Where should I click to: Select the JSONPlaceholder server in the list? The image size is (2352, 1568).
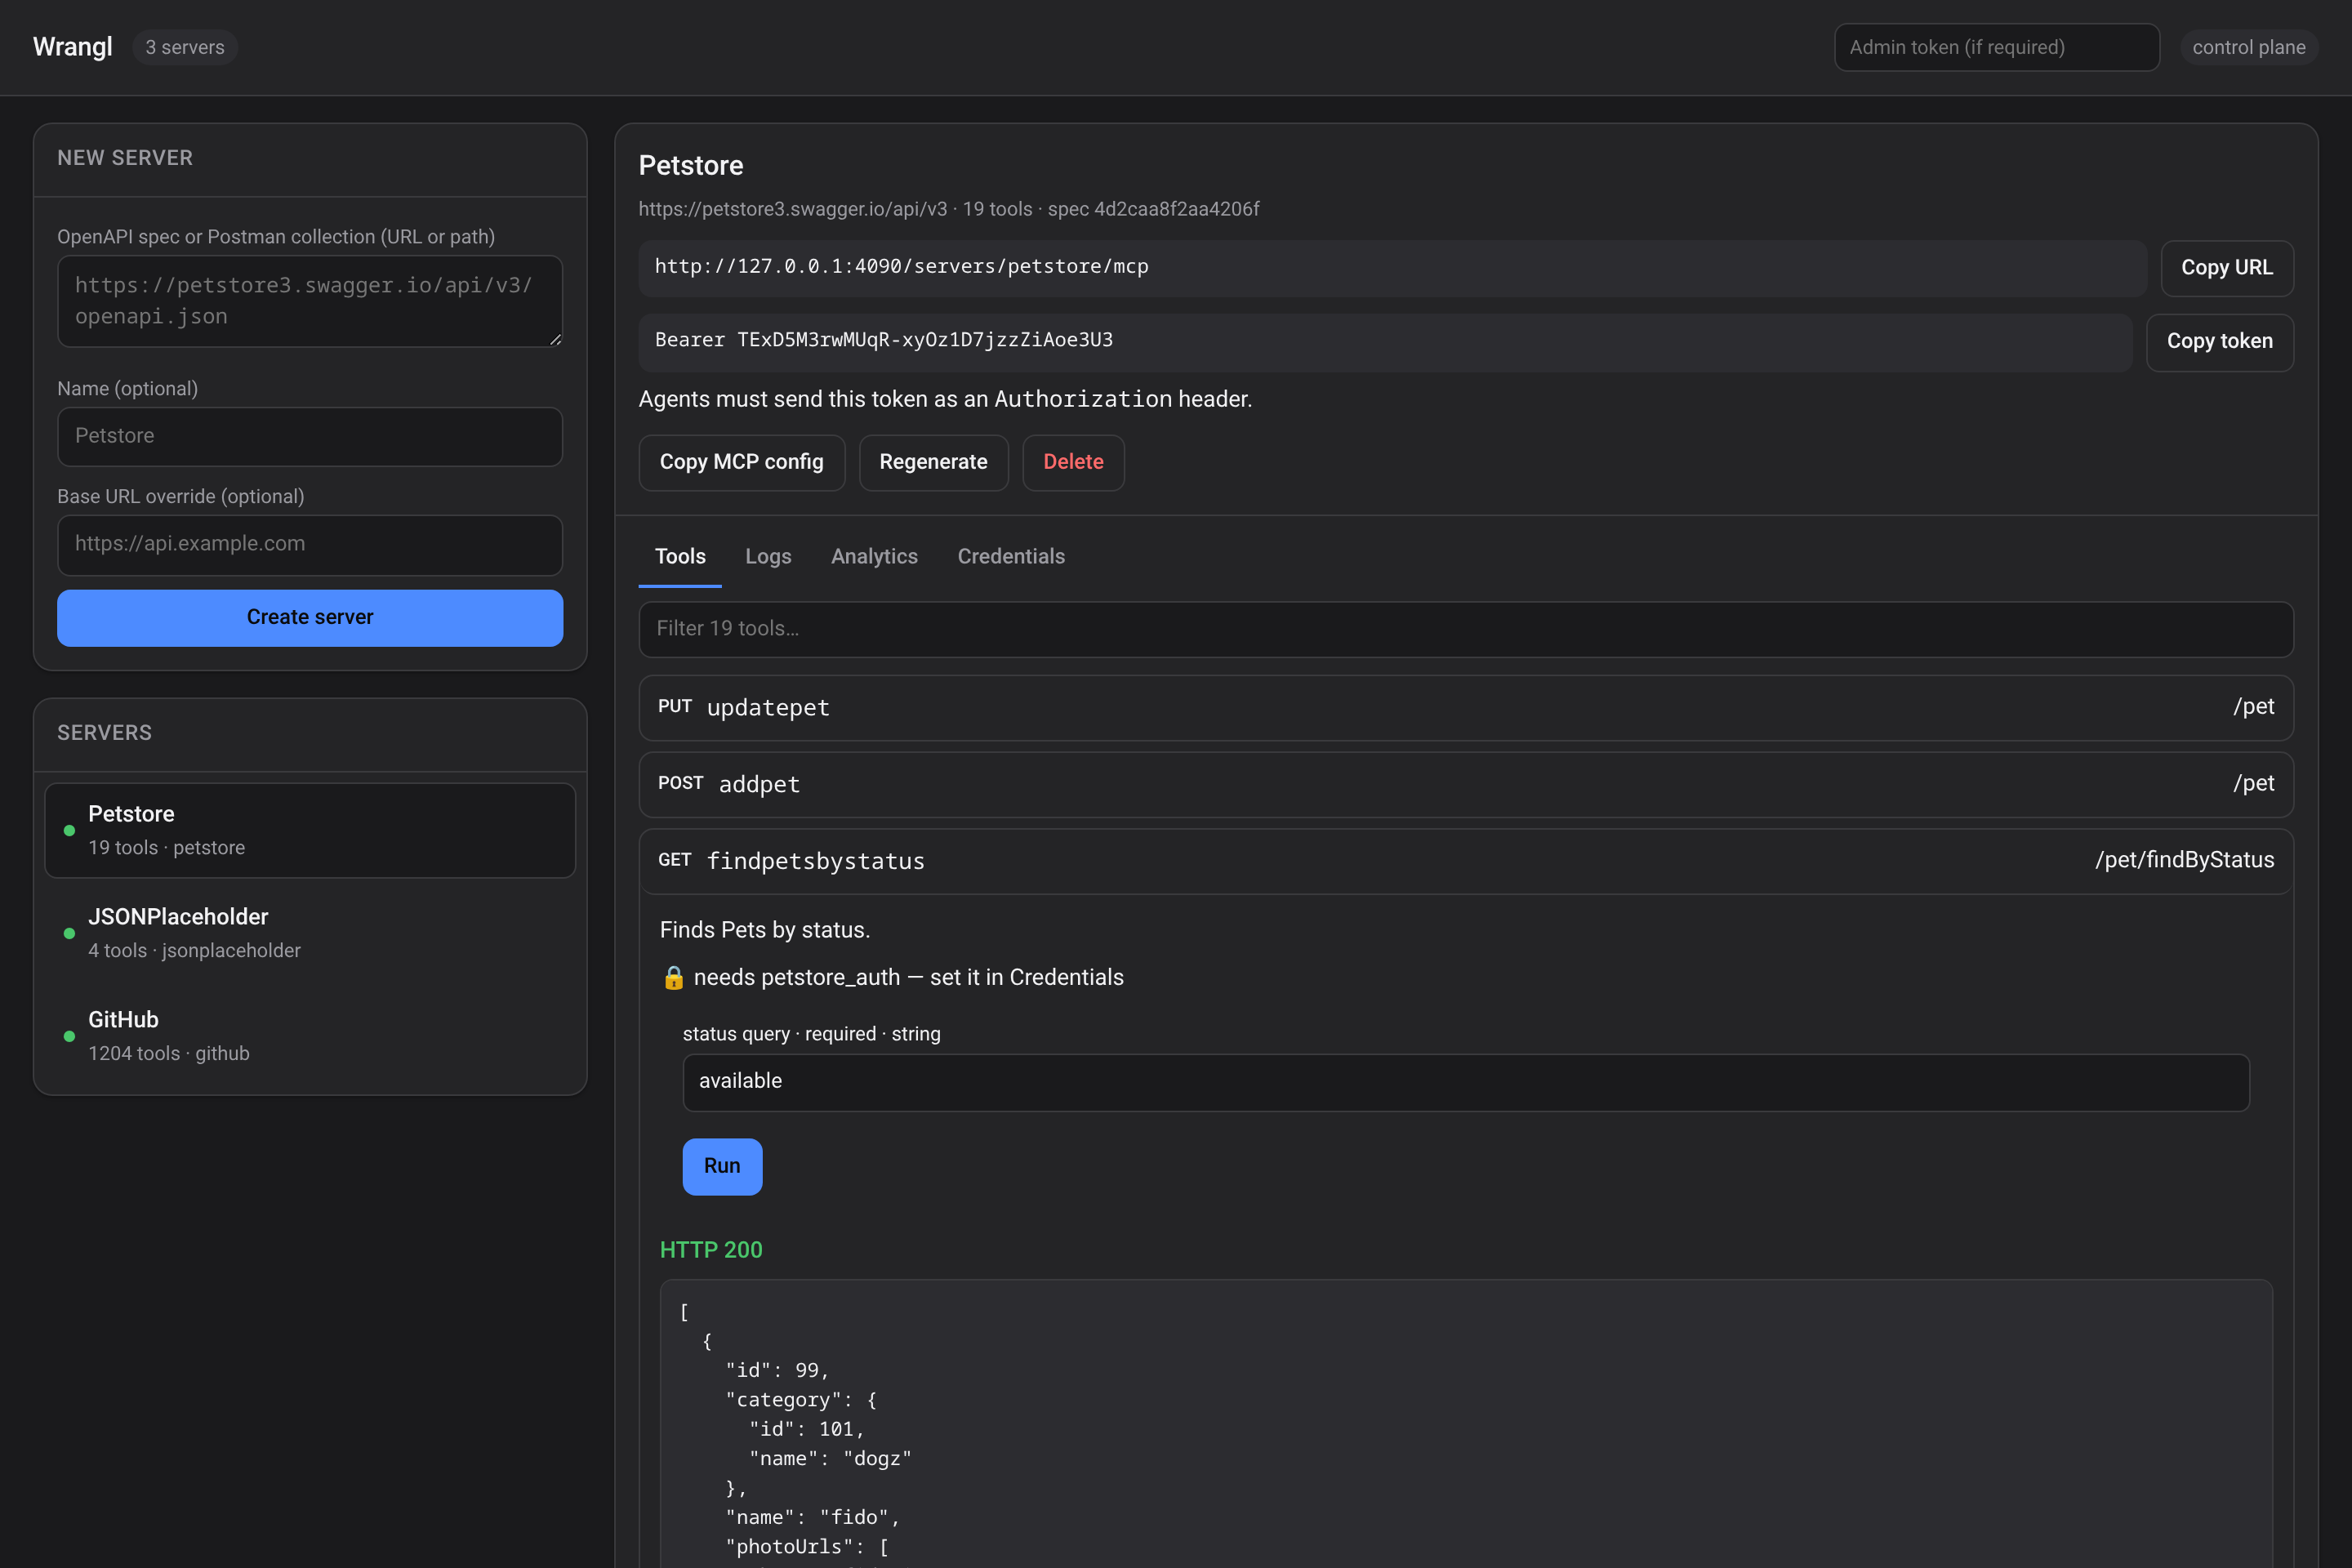[310, 934]
